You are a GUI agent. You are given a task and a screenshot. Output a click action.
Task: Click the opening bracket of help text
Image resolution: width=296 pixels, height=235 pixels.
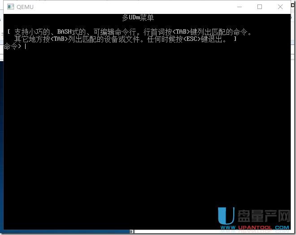point(9,32)
